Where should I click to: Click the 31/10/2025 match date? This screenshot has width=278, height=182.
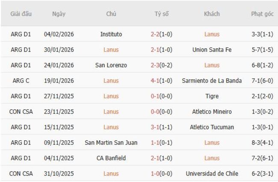[59, 174]
